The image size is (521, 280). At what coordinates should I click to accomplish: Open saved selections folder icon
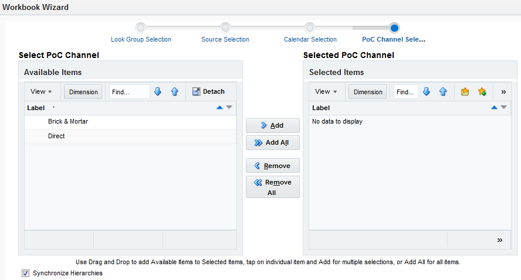tap(465, 92)
